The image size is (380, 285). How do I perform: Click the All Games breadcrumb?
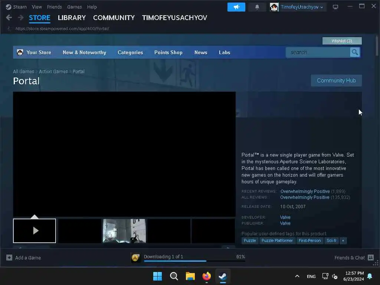click(23, 72)
